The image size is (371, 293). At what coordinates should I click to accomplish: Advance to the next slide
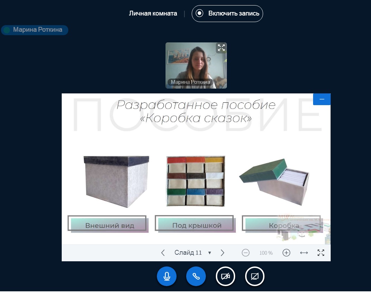coord(222,253)
